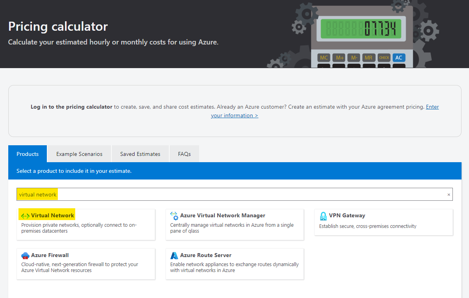Choose the Azure Virtual Network Manager title
Viewport: 469px width, 298px height.
point(223,215)
